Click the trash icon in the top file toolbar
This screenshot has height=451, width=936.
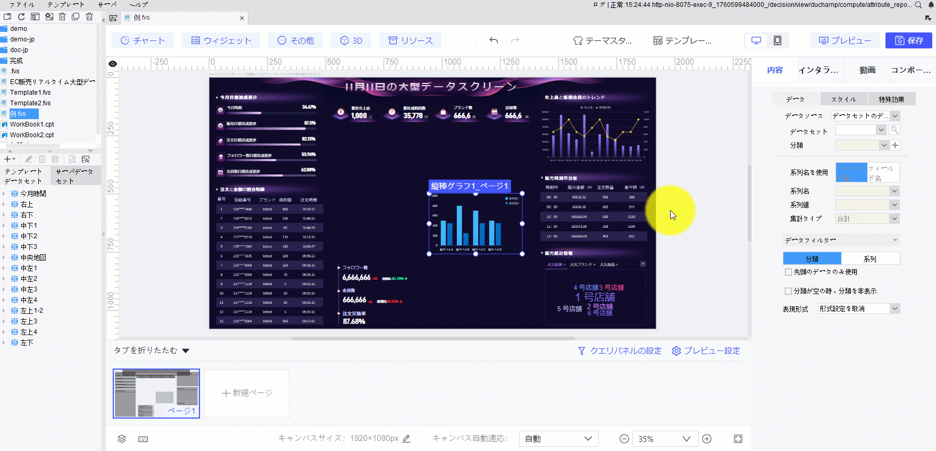(x=62, y=17)
